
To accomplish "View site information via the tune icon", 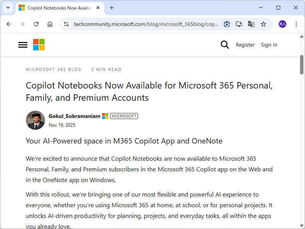I will tap(66, 24).
